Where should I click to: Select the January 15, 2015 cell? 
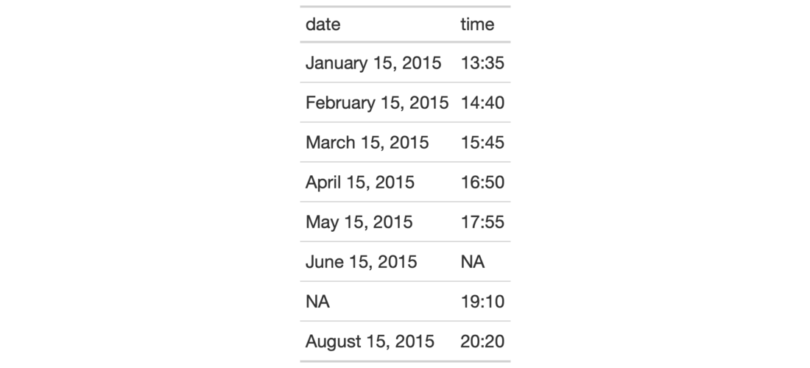click(x=373, y=63)
